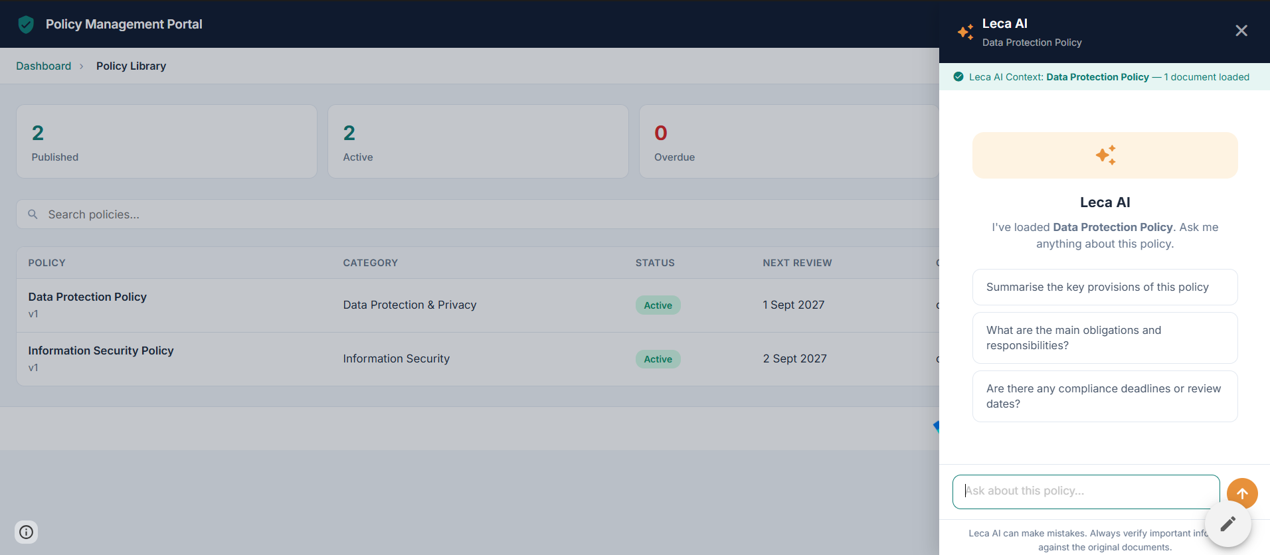
Task: Click the Ask about this policy input
Action: (x=1086, y=491)
